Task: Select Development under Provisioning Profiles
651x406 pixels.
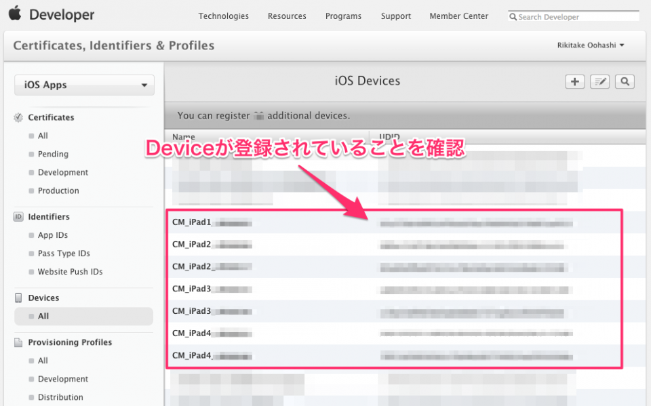Action: click(x=63, y=379)
